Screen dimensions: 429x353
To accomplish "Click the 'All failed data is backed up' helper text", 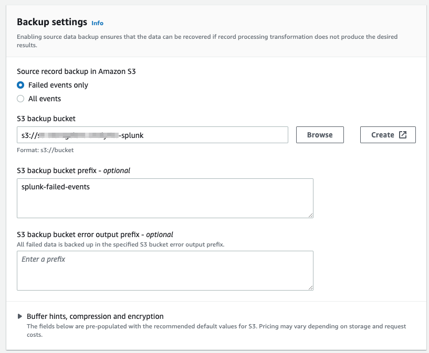I will click(x=120, y=244).
